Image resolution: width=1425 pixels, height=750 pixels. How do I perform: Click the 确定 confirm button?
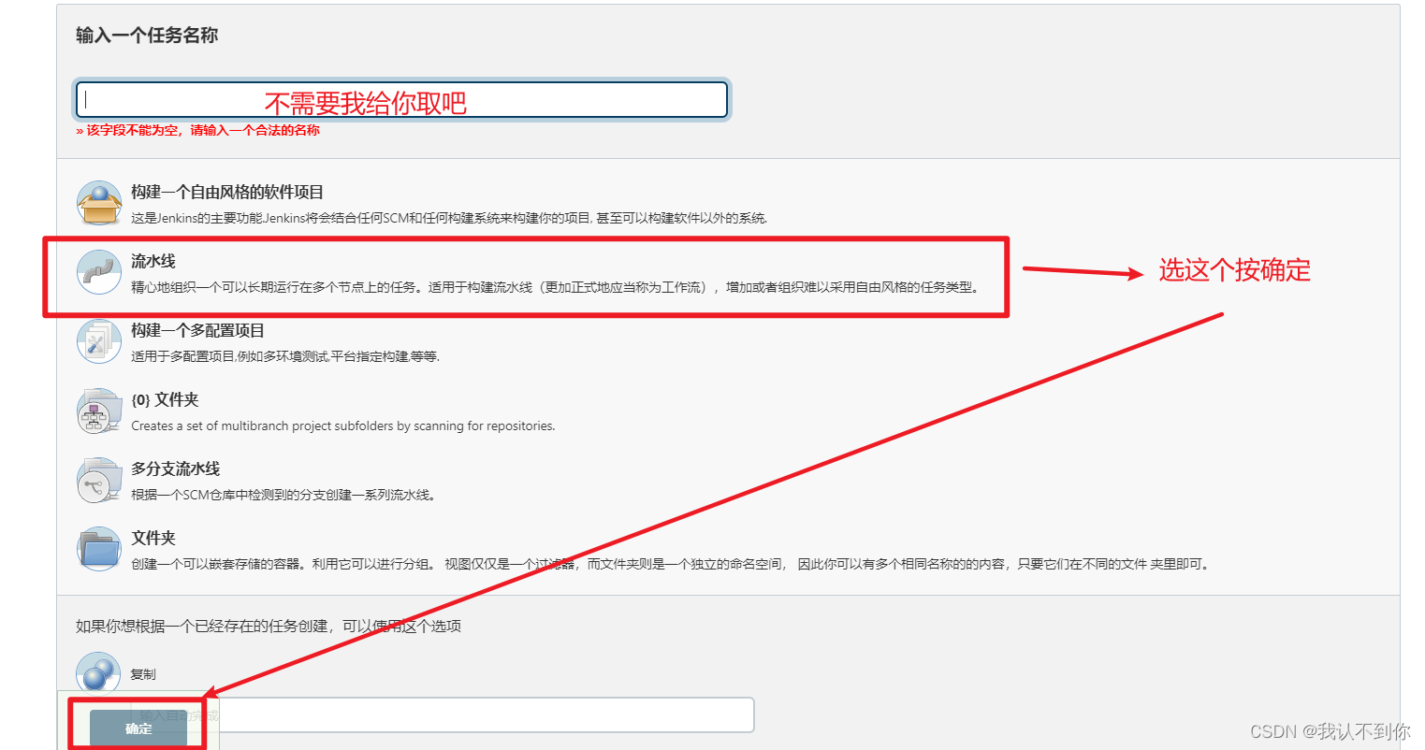pos(137,728)
